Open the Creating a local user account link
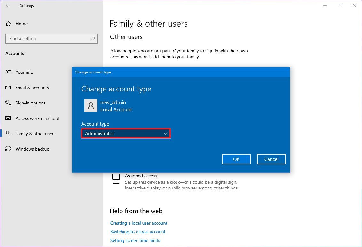This screenshot has height=247, width=362. point(138,223)
